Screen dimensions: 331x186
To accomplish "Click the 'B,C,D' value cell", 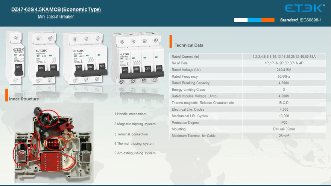I will [284, 103].
